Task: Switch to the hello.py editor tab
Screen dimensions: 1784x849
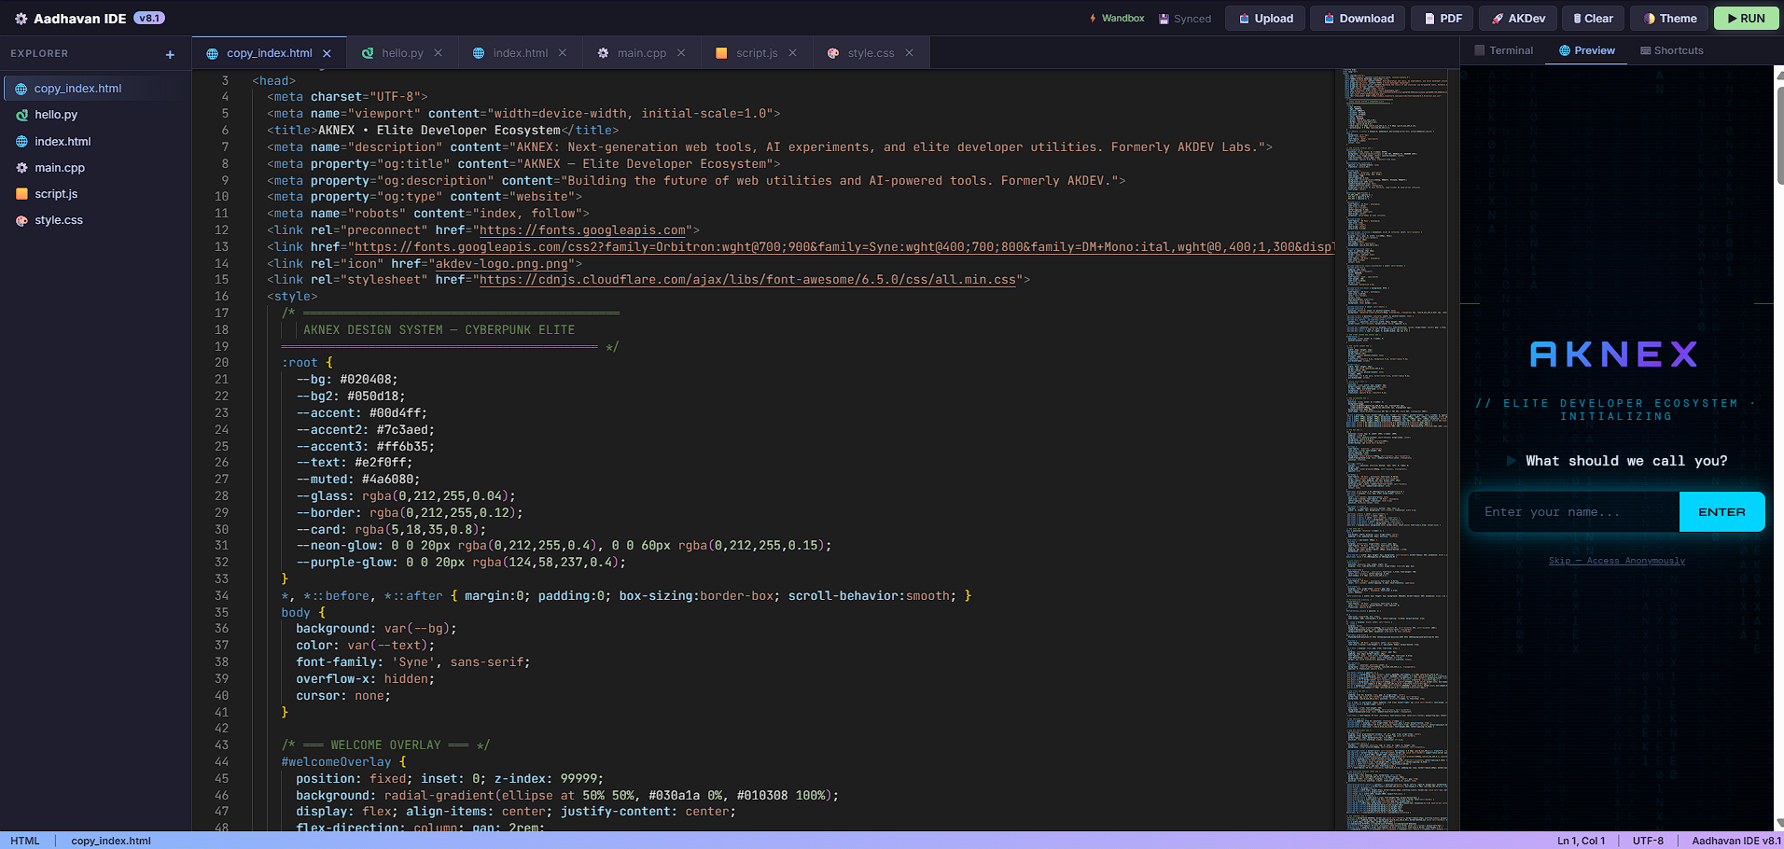Action: (402, 53)
